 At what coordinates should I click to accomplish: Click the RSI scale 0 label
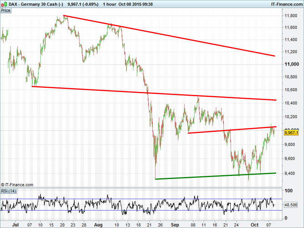(x=286, y=218)
